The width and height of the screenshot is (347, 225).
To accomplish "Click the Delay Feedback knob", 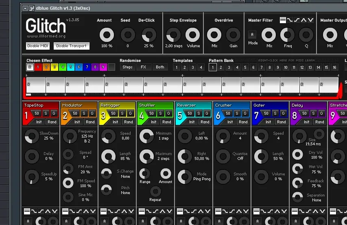I will (x=297, y=183).
